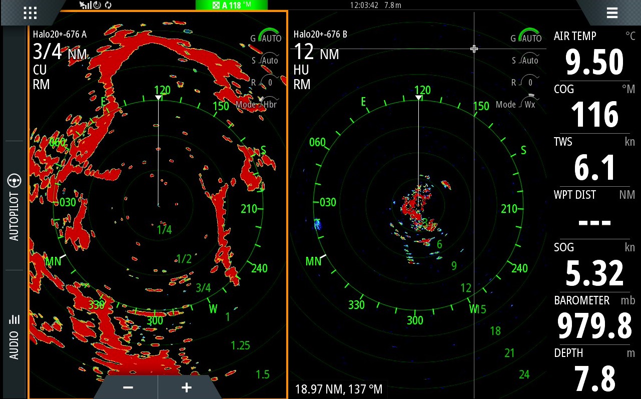
Task: Click the green autopilot A 118 °M indicator
Action: click(232, 5)
